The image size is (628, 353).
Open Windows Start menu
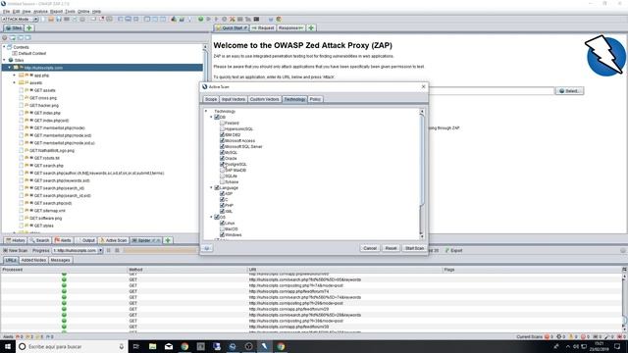point(8,346)
